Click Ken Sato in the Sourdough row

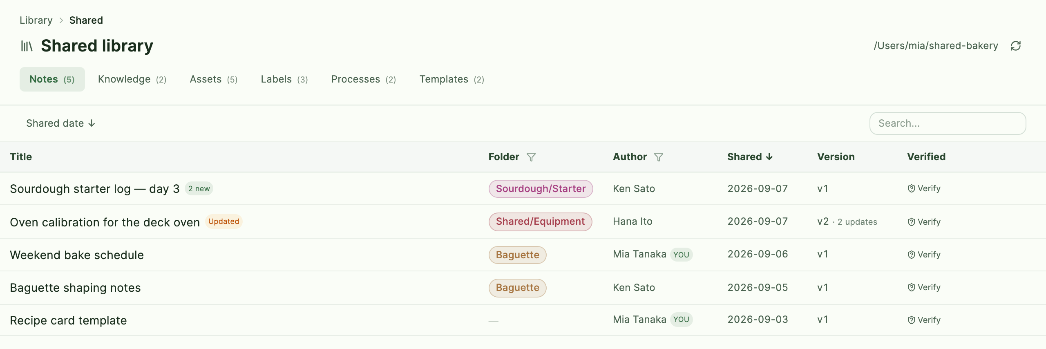634,188
